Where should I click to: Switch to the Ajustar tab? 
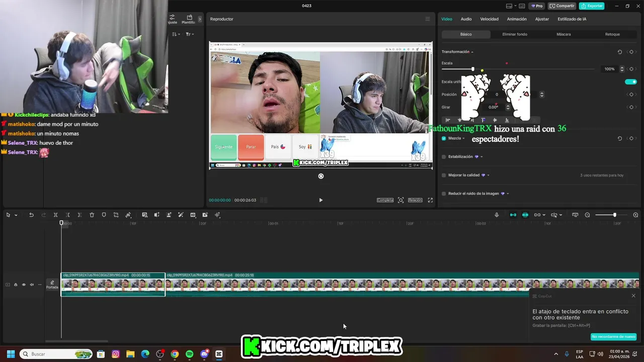[542, 19]
